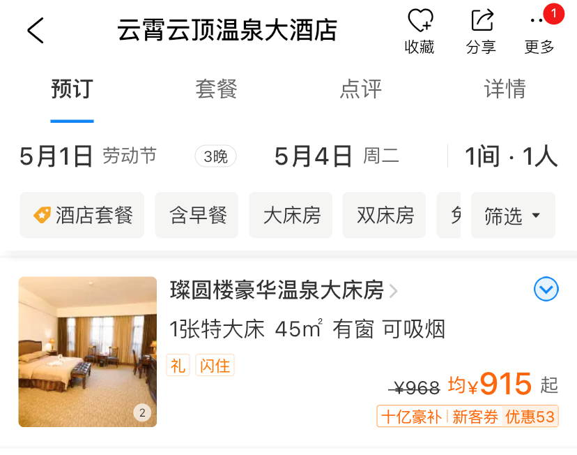Viewport: 577px width, 455px height.
Task: Switch to the 套餐 tab
Action: [216, 89]
